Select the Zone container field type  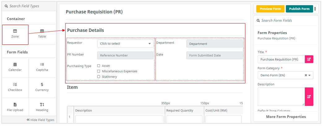point(15,34)
